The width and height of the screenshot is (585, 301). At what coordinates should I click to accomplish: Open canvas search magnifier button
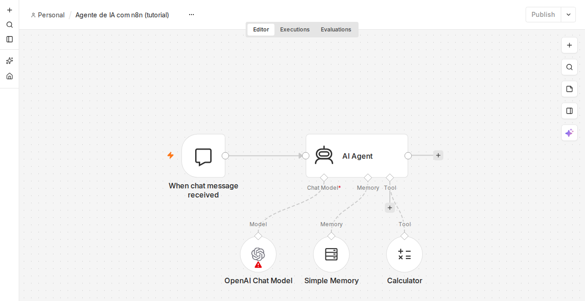[569, 67]
